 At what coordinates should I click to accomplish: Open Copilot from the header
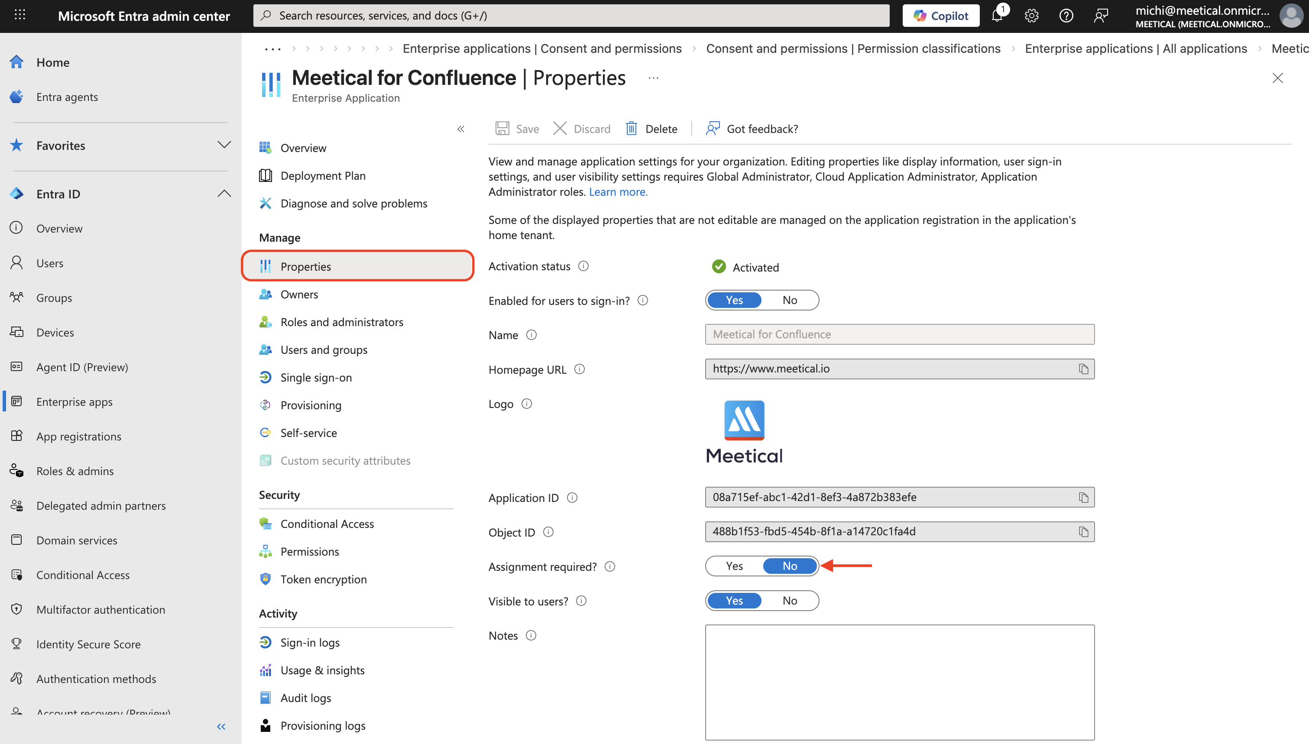coord(941,15)
